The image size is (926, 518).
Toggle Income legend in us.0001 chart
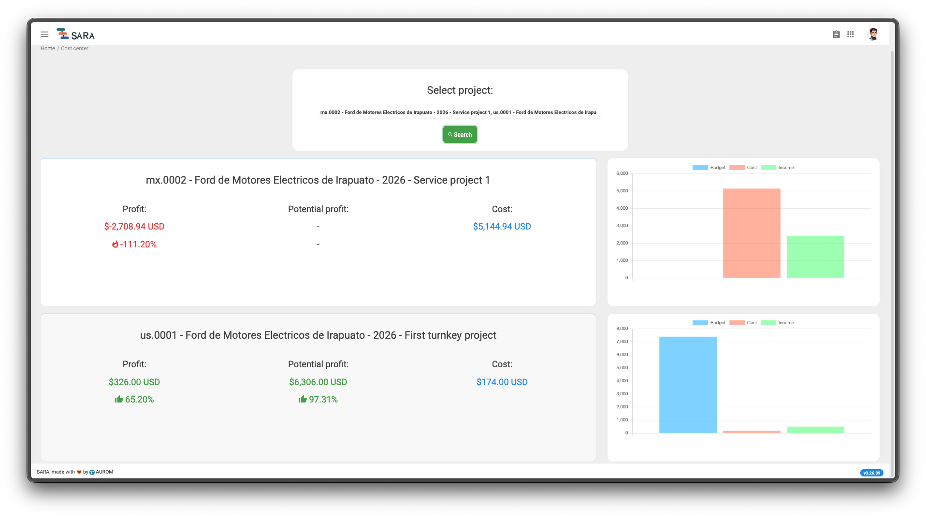777,323
